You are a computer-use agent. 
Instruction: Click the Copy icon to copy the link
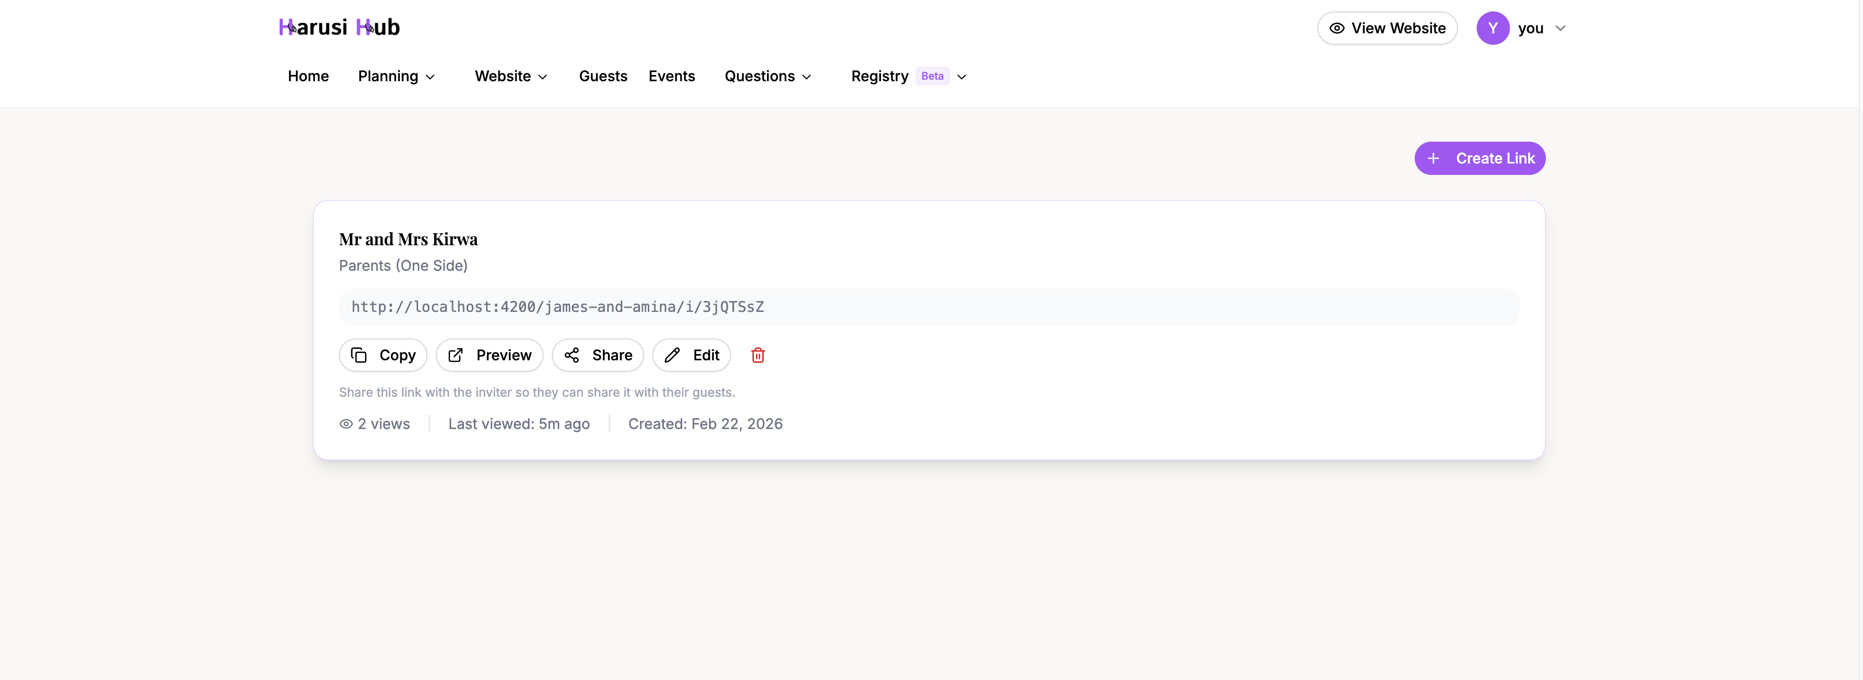coord(359,355)
